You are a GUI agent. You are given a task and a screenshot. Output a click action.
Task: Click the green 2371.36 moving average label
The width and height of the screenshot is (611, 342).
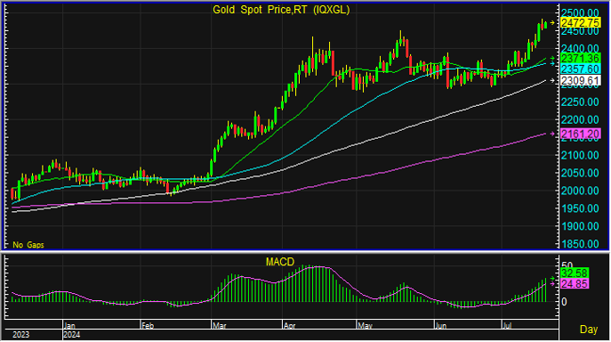click(580, 59)
